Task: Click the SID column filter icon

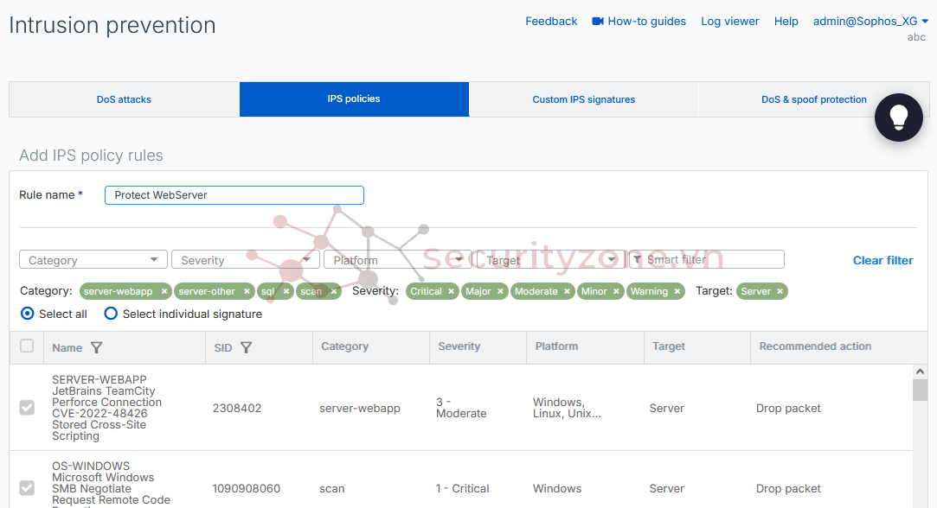Action: pos(247,347)
